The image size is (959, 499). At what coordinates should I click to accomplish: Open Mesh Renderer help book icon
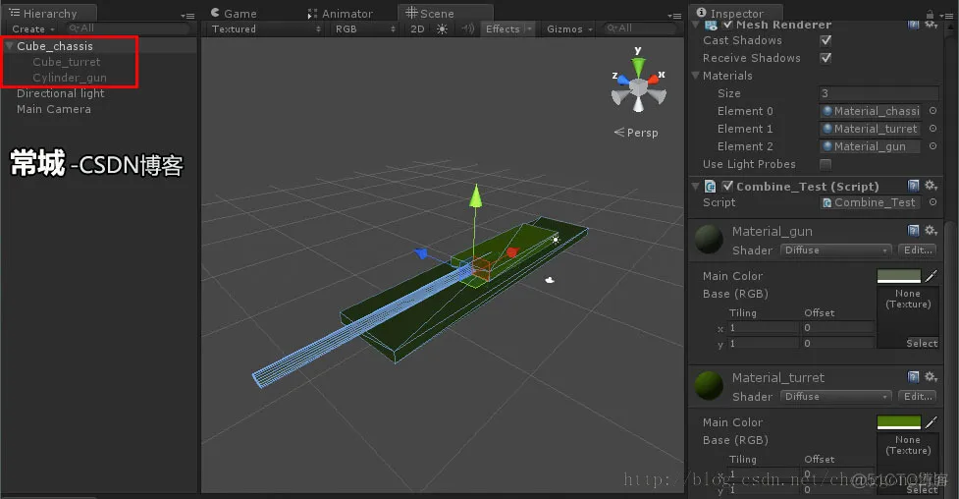[x=913, y=25]
